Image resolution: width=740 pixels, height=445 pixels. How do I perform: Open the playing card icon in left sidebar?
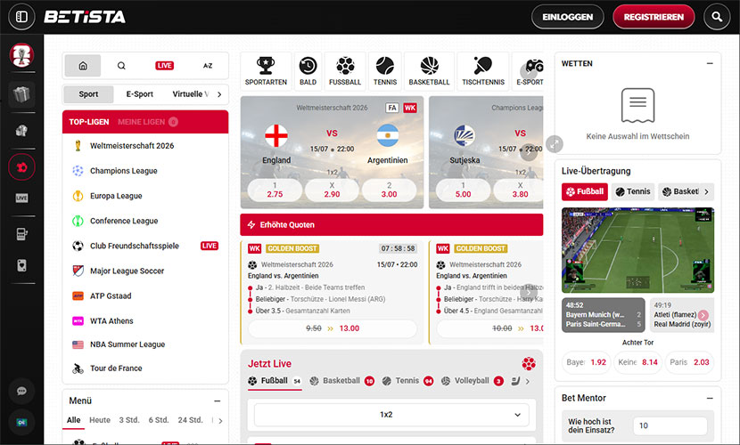tap(21, 265)
